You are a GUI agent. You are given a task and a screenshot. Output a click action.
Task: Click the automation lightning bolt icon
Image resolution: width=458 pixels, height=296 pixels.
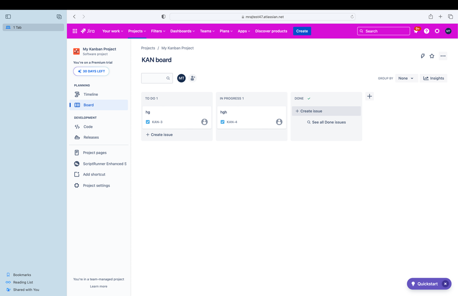[422, 56]
